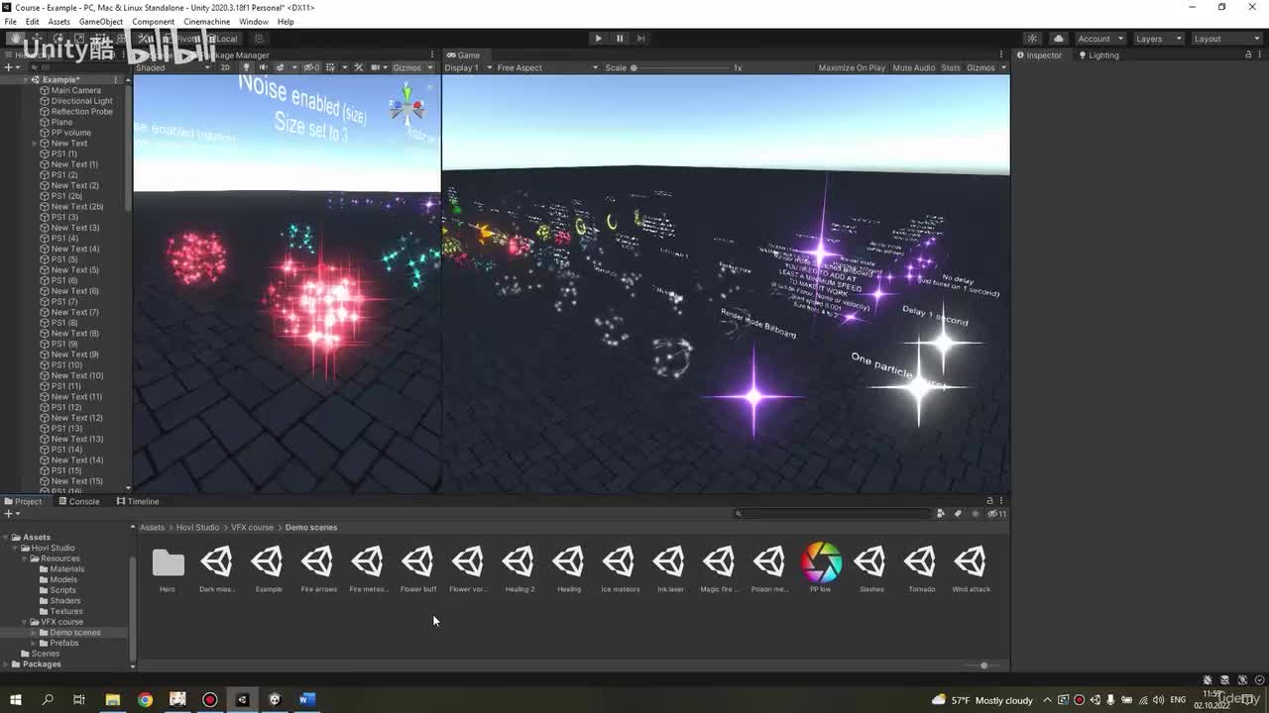Open the GameObject menu

pos(100,22)
